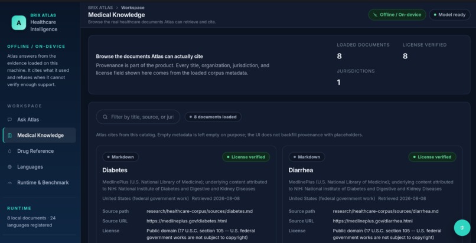Select Medical Knowledge in the sidebar
The height and width of the screenshot is (243, 476).
click(x=39, y=136)
